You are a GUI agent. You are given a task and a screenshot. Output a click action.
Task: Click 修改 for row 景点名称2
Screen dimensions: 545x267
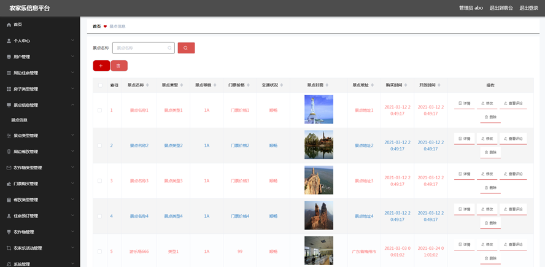click(487, 139)
